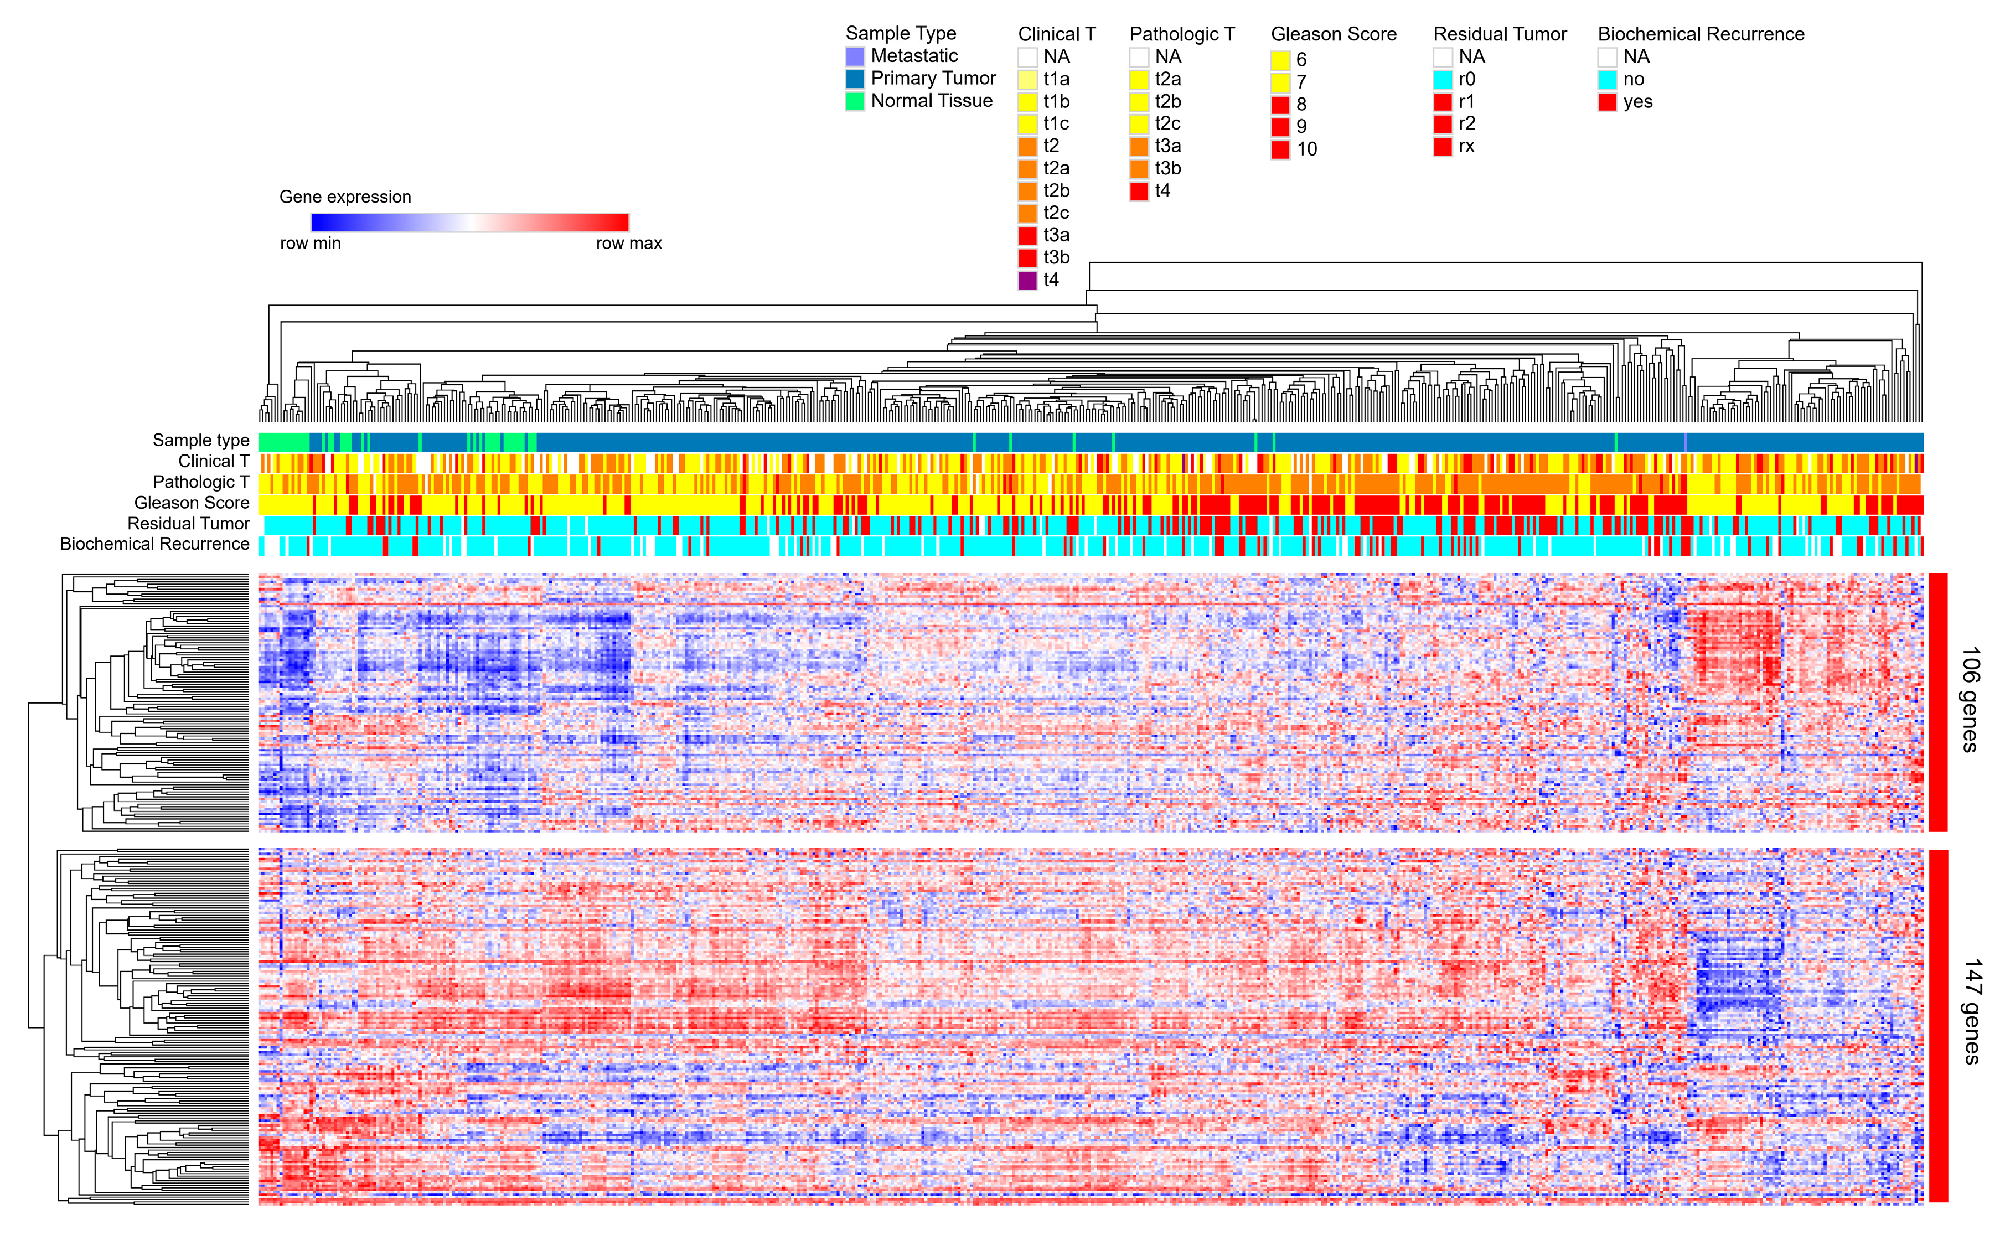Click the Pathologic T t3b orange swatch
The image size is (2005, 1235).
[x=1139, y=169]
